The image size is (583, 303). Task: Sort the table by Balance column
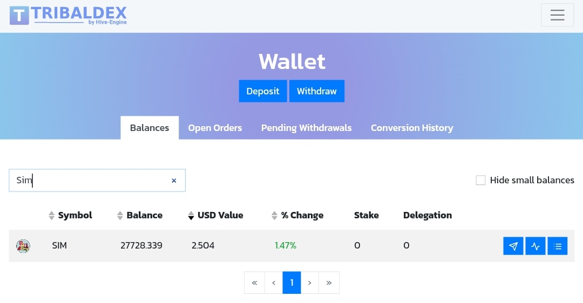[140, 215]
